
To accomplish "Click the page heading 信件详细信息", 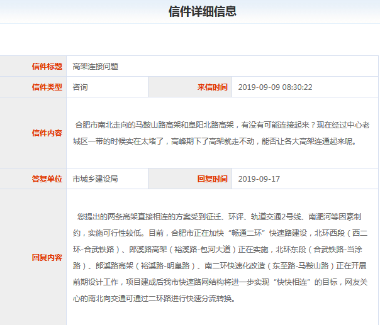I will [203, 11].
